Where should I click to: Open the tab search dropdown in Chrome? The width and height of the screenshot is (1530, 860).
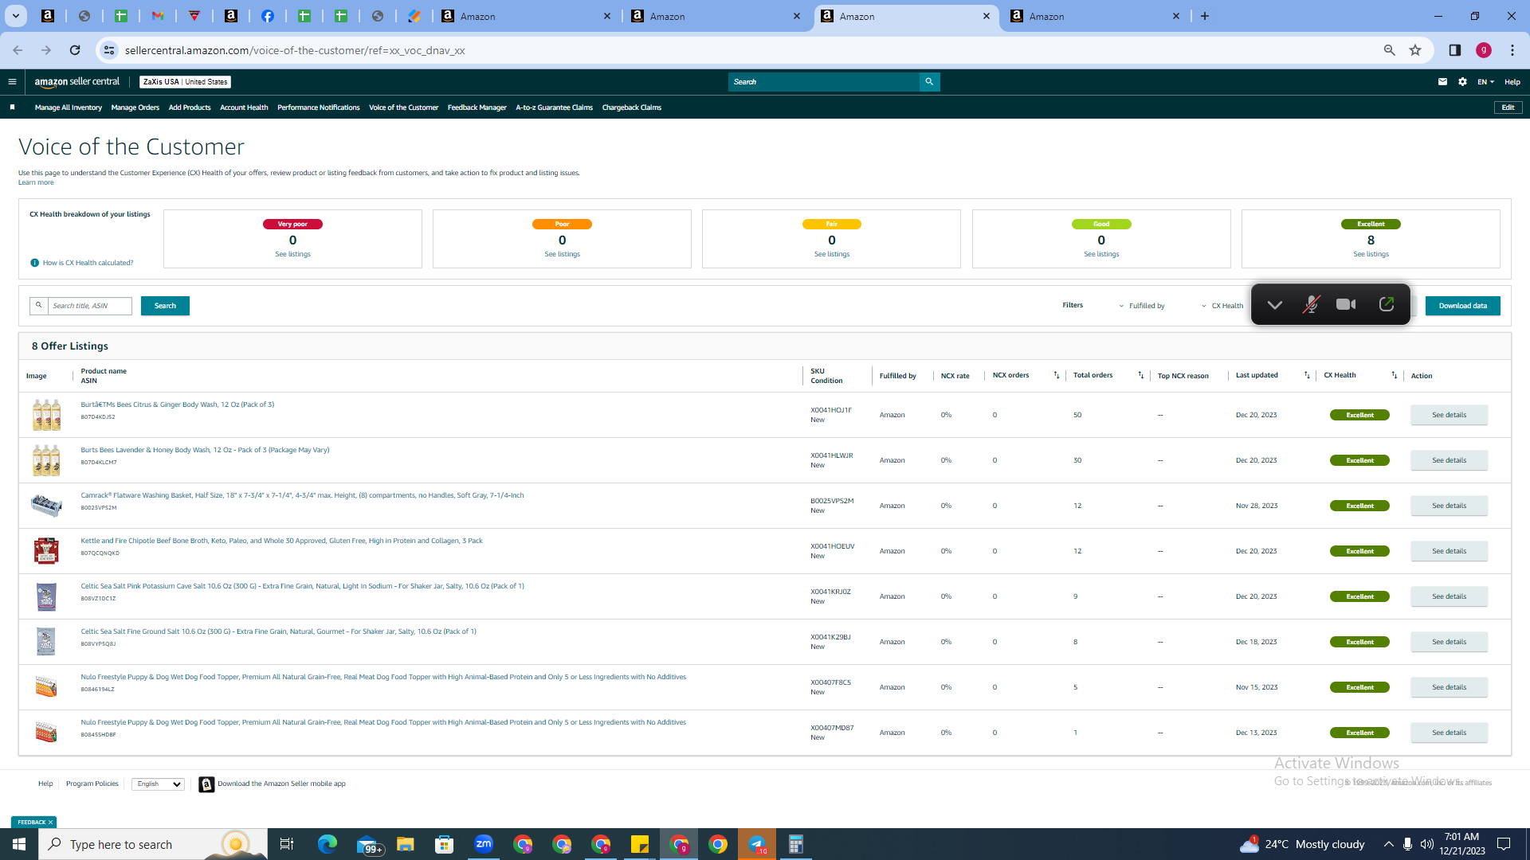pos(16,16)
